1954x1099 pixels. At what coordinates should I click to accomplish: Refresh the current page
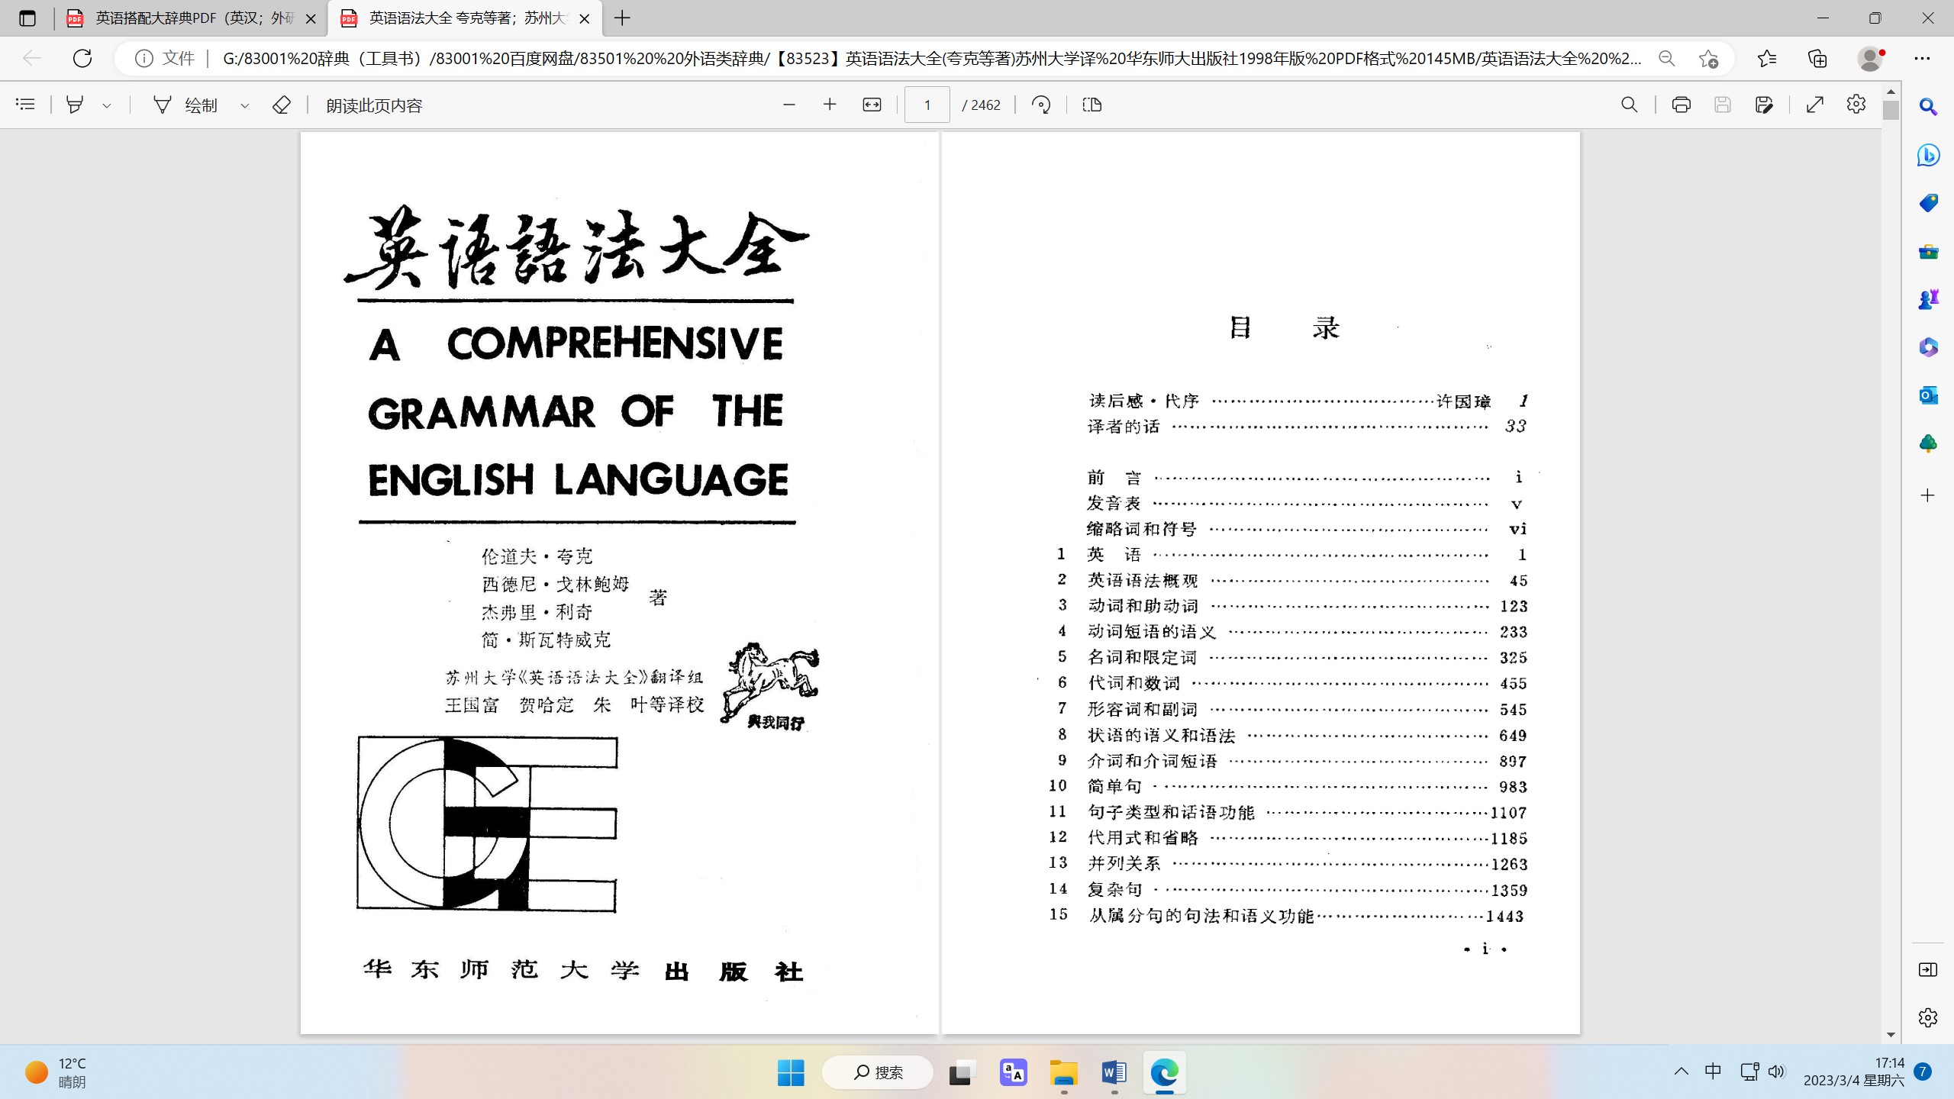click(x=82, y=58)
